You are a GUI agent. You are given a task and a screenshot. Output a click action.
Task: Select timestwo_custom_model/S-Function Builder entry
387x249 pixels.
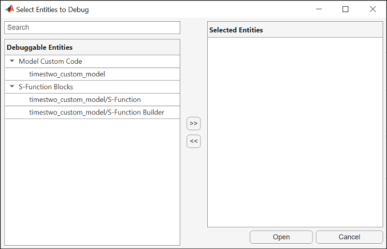click(x=92, y=112)
